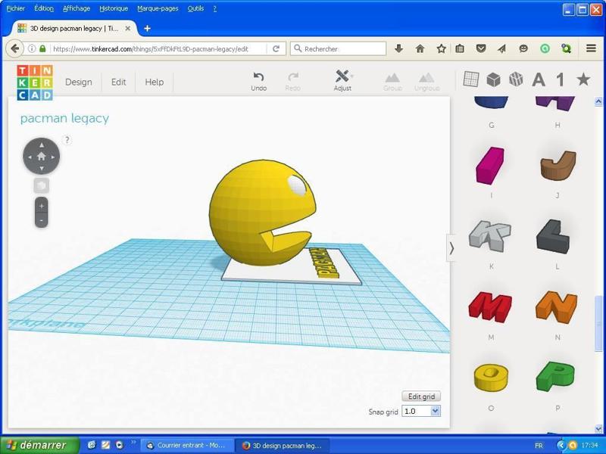Image resolution: width=606 pixels, height=454 pixels.
Task: Open the Edit menu in Tinkercad
Action: 118,82
